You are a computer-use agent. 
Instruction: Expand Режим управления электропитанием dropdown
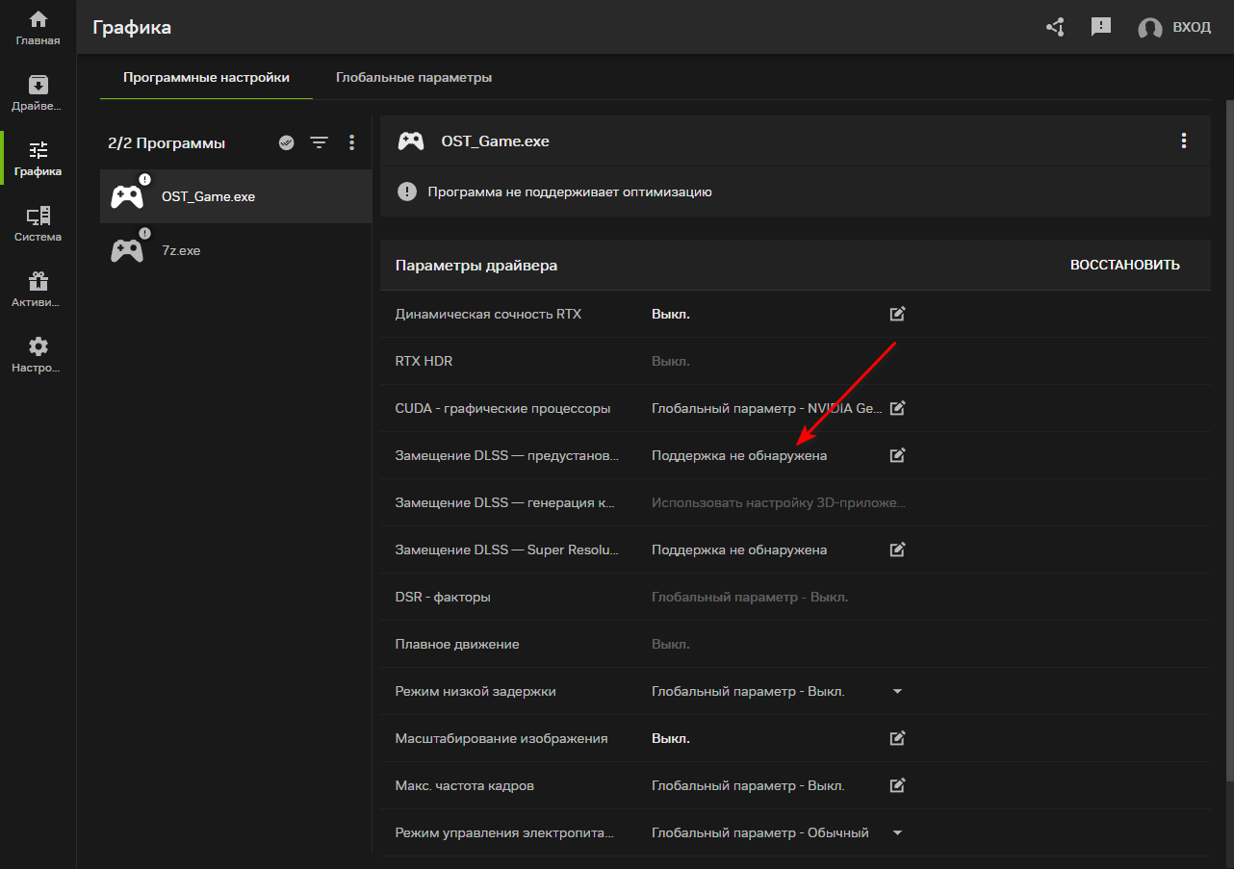pyautogui.click(x=897, y=832)
